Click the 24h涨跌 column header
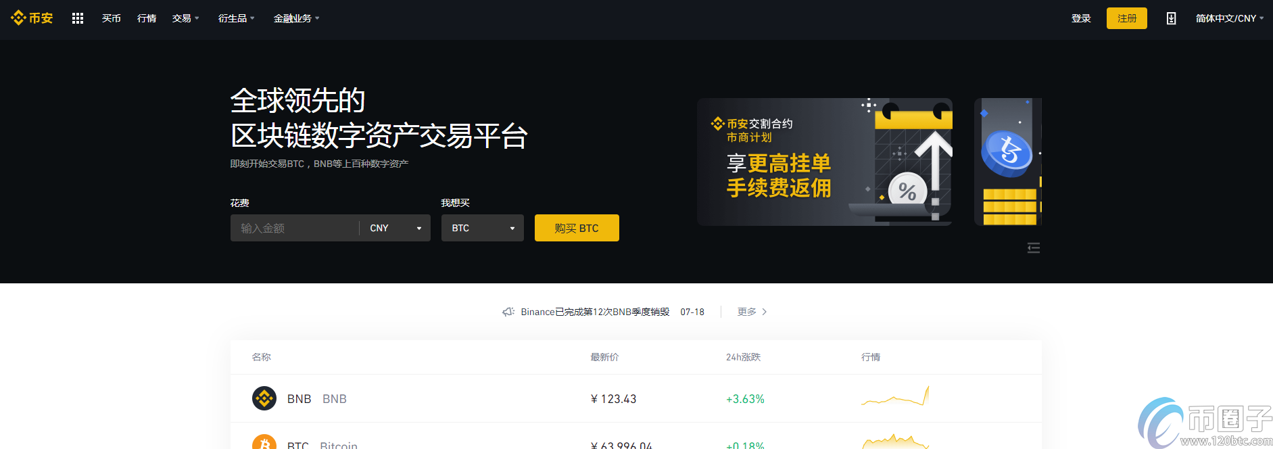This screenshot has width=1273, height=449. (743, 357)
